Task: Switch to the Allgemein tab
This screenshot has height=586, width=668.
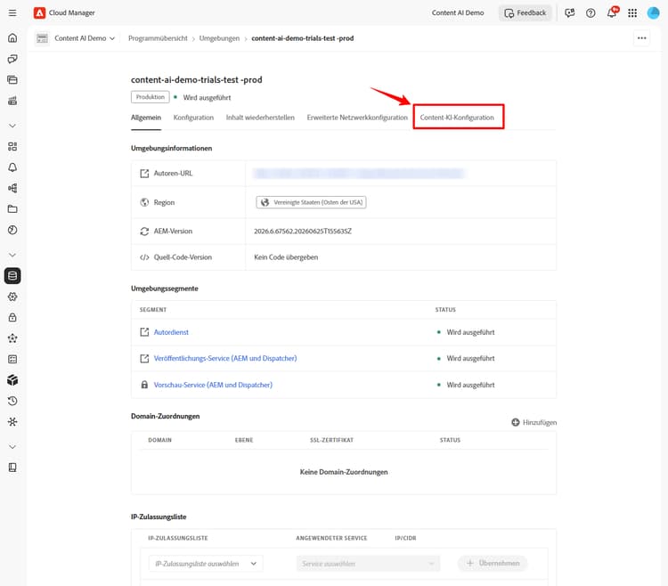Action: (146, 118)
